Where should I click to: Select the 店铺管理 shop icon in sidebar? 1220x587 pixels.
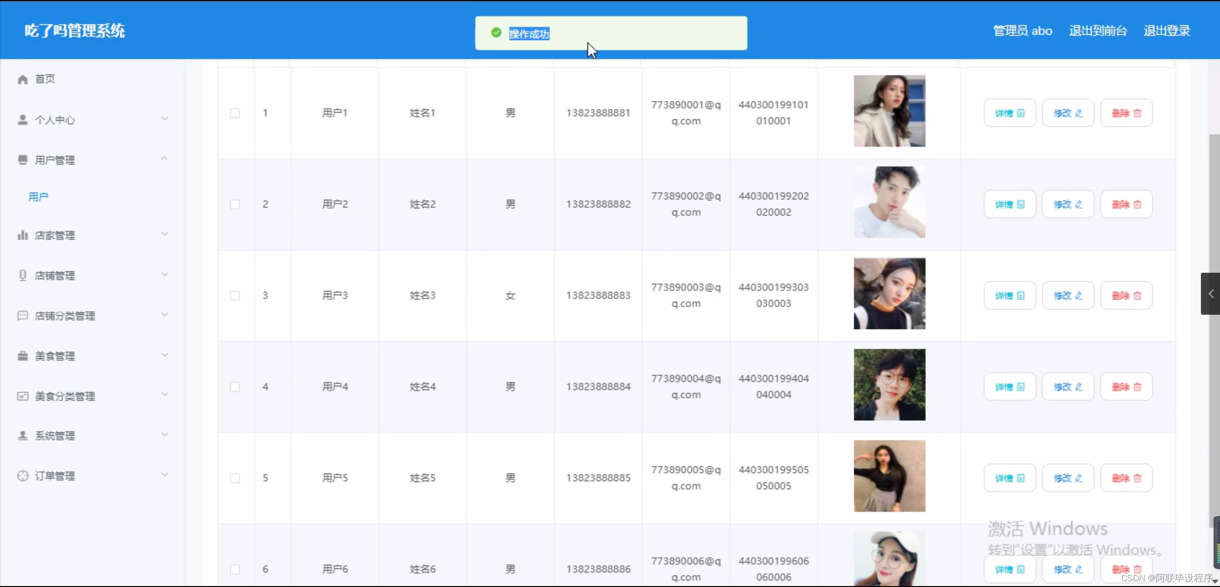coord(22,275)
